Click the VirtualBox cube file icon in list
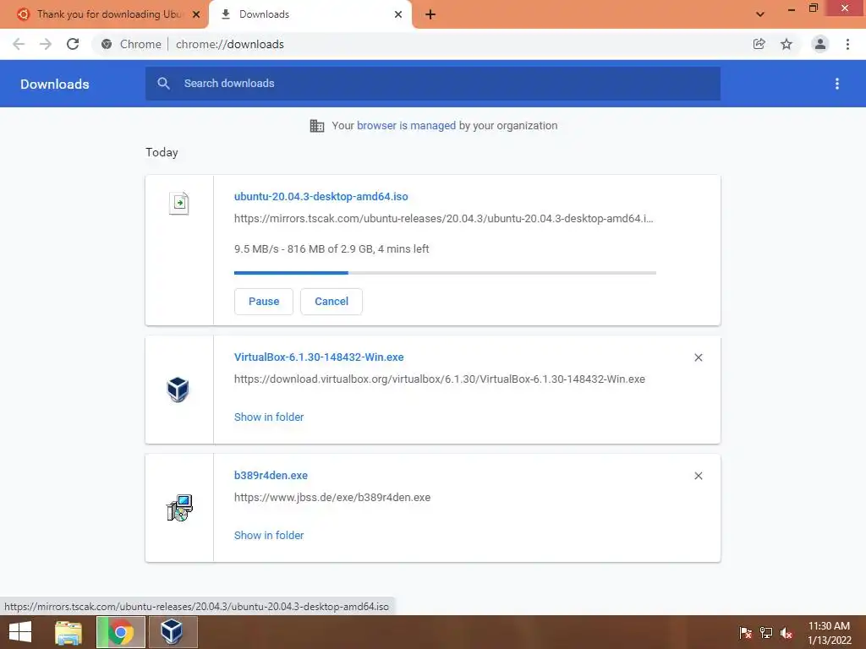 pyautogui.click(x=178, y=390)
